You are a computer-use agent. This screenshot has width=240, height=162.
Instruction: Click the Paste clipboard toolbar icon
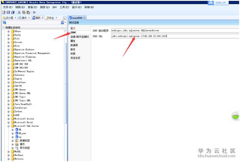pos(28,12)
